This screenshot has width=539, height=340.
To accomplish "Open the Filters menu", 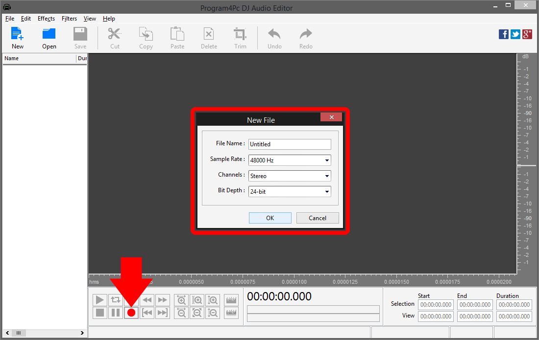I will (69, 19).
